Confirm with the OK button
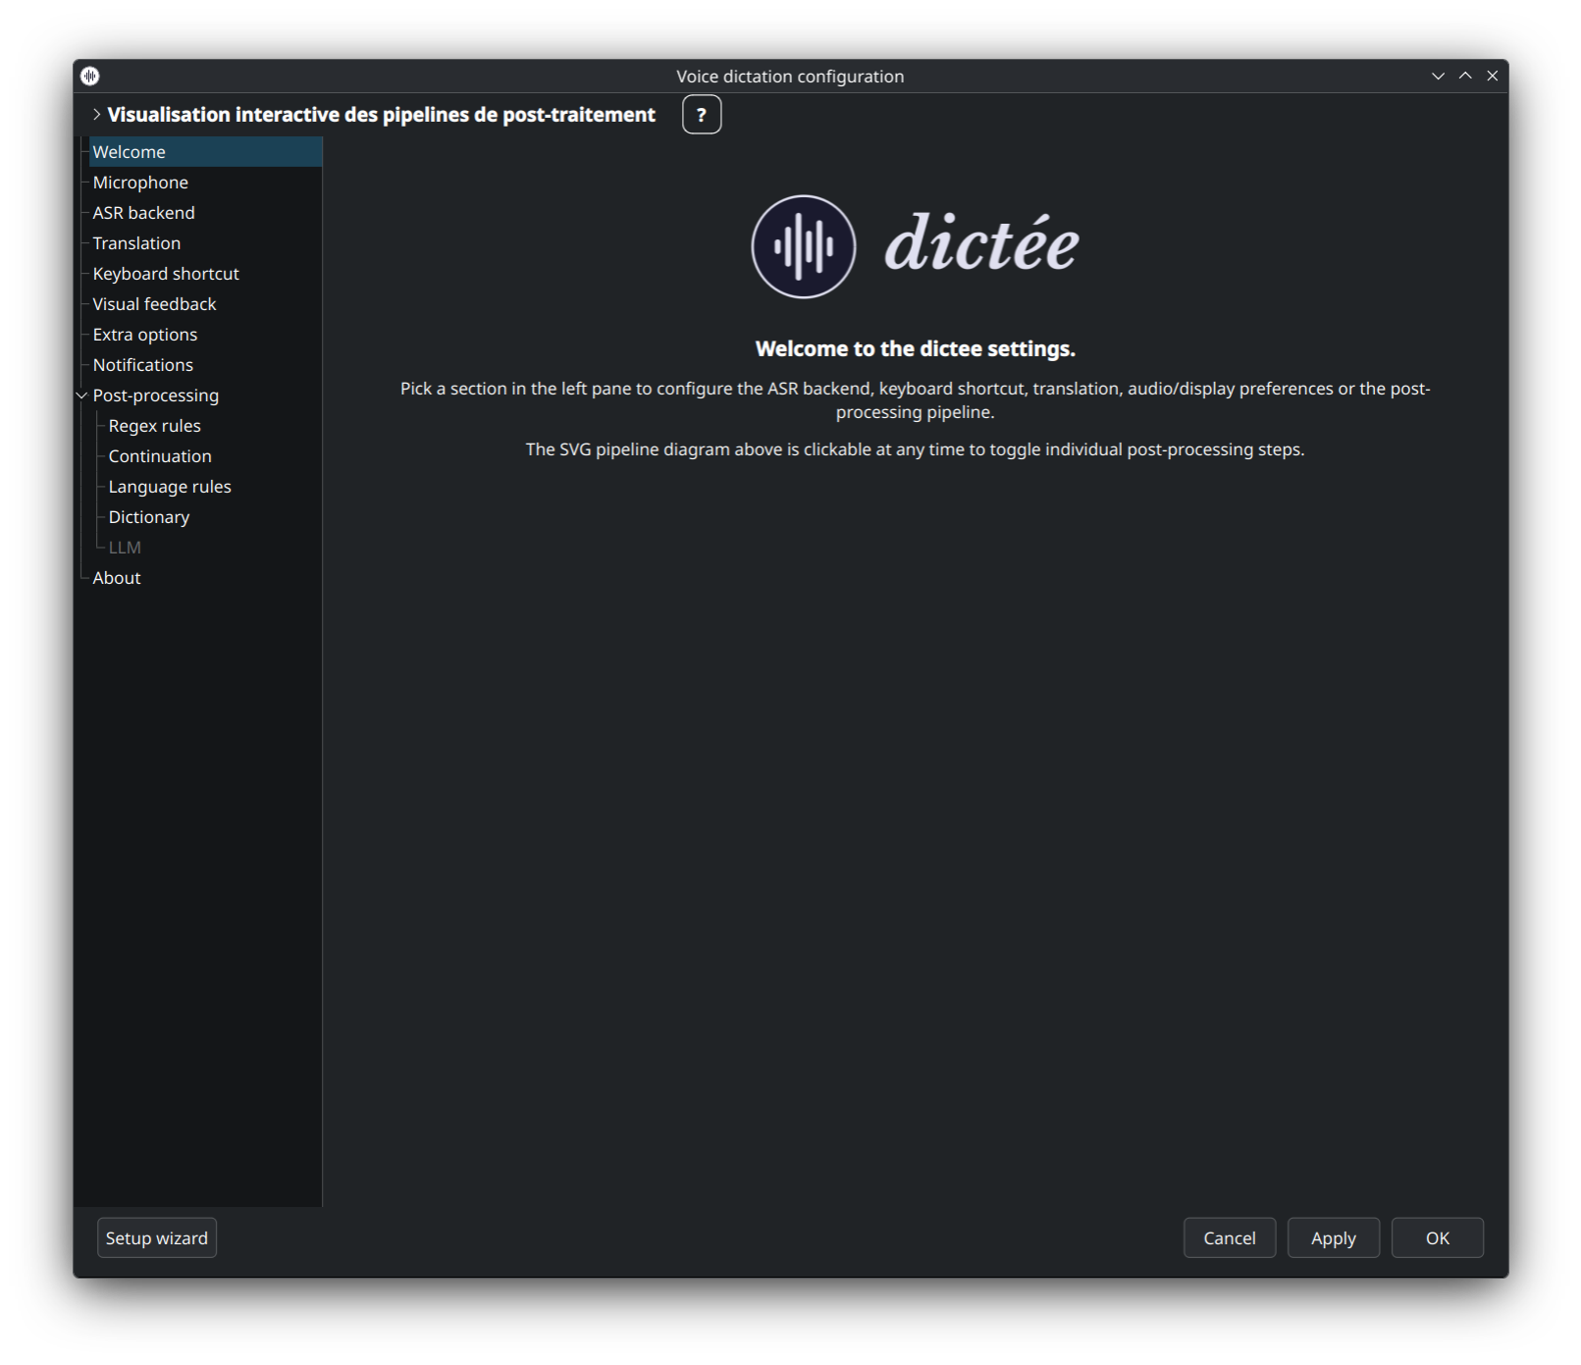 pos(1438,1238)
